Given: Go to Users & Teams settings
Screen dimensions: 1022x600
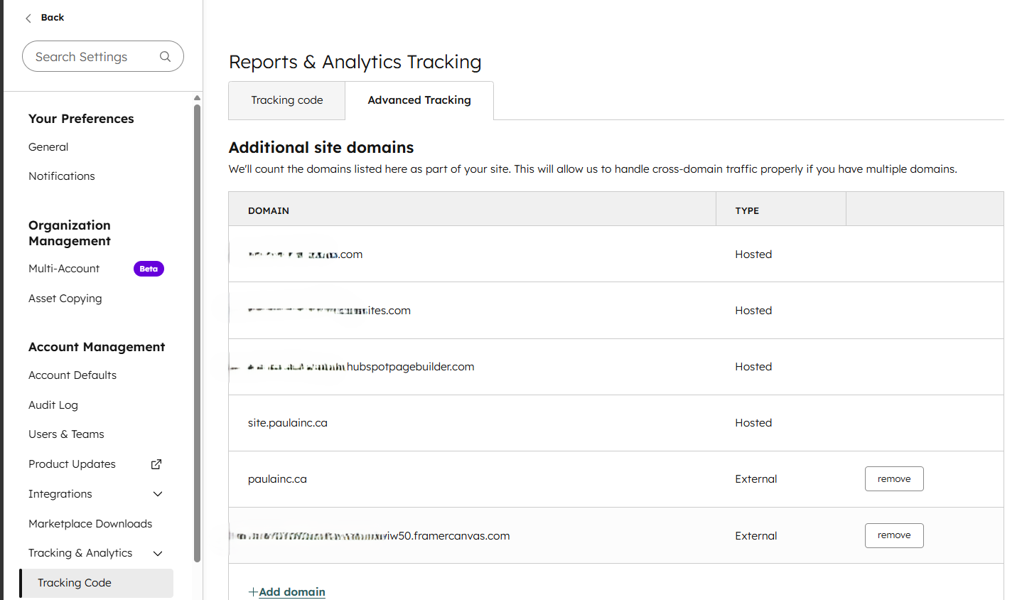Looking at the screenshot, I should [x=66, y=434].
